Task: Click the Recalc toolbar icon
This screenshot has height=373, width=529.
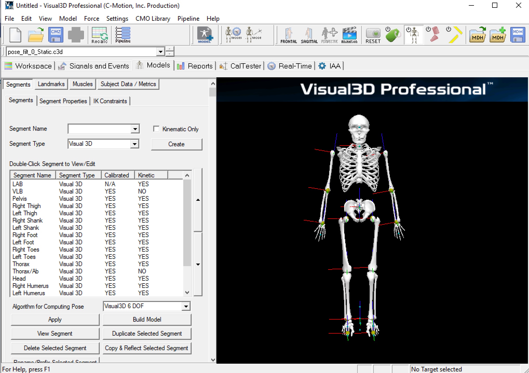Action: [x=99, y=35]
